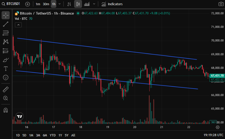225x139 pixels.
Task: Activate the zoom in tool
Action: 6,98
